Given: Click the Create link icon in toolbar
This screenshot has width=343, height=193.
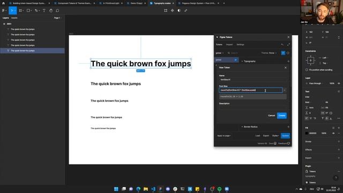Looking at the screenshot, I should pos(186,11).
